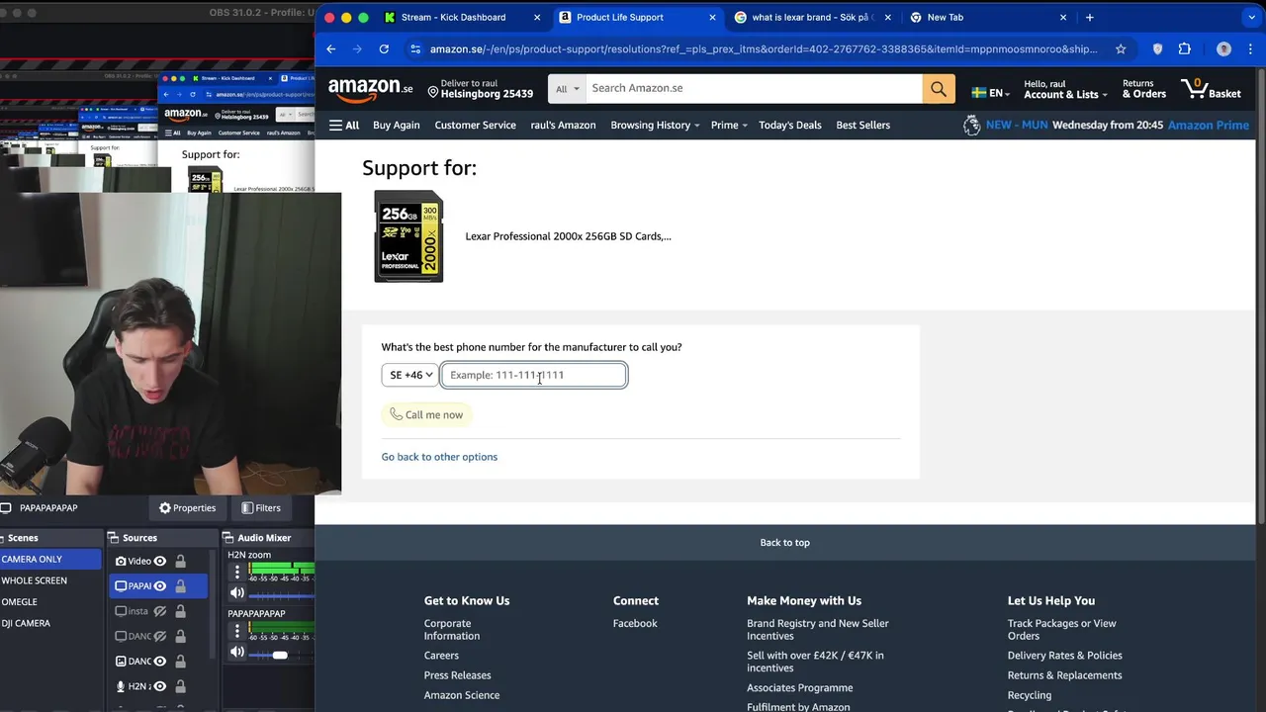The image size is (1266, 712).
Task: Click the PAPAPAPAPAP volume slider handle
Action: pyautogui.click(x=280, y=655)
